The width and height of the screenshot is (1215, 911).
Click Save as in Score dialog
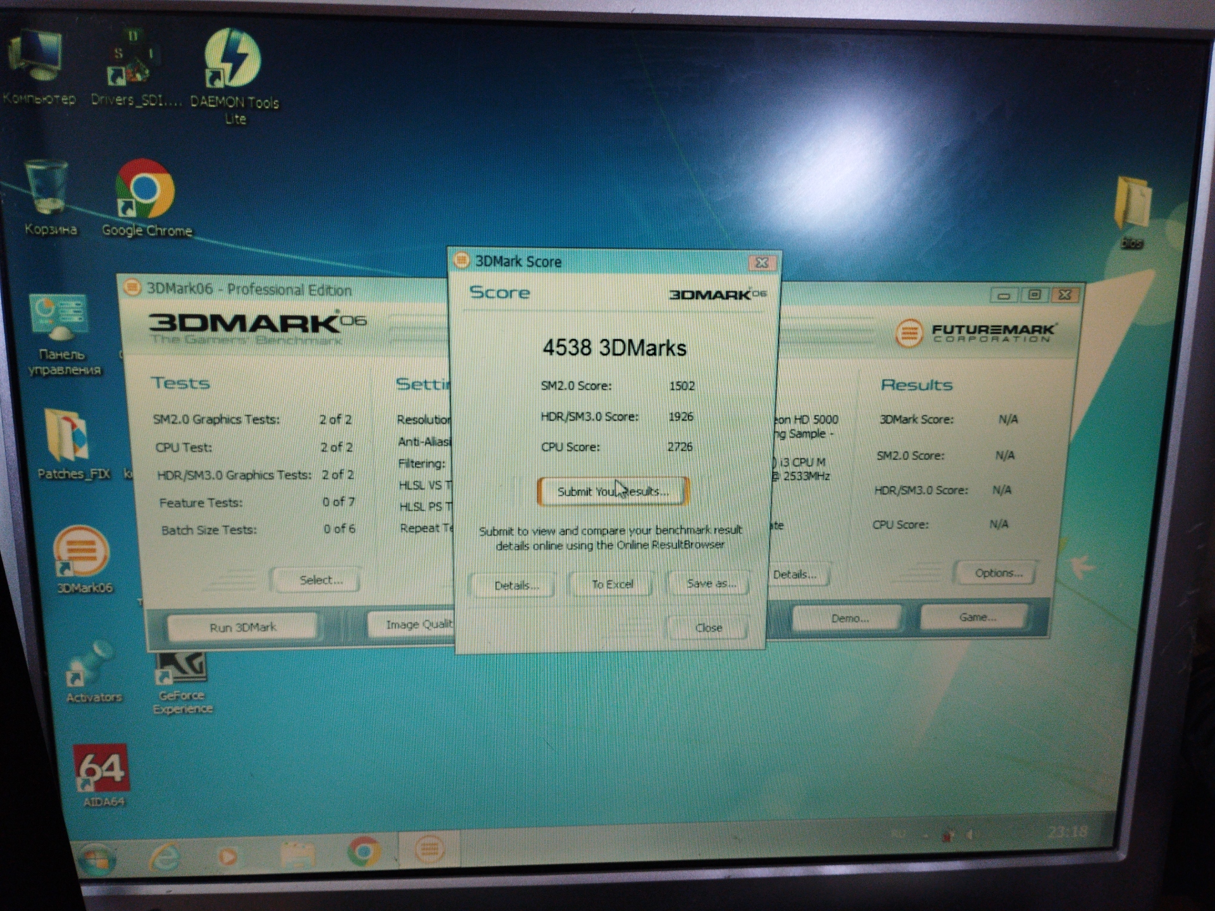point(711,583)
